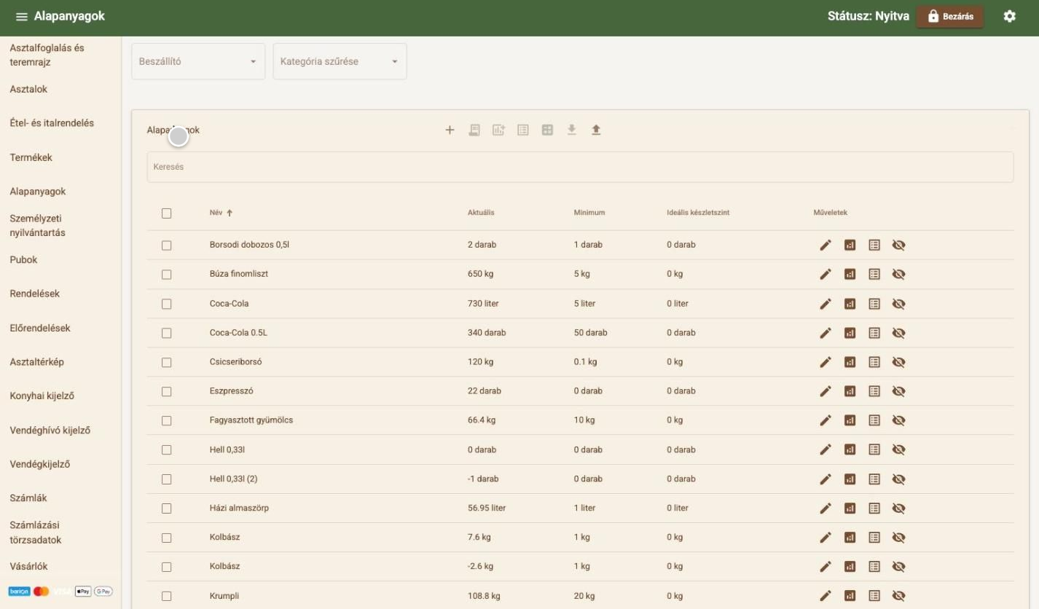Edit Házi almaszörp using the pencil icon
Viewport: 1039px width, 609px height.
coord(826,508)
